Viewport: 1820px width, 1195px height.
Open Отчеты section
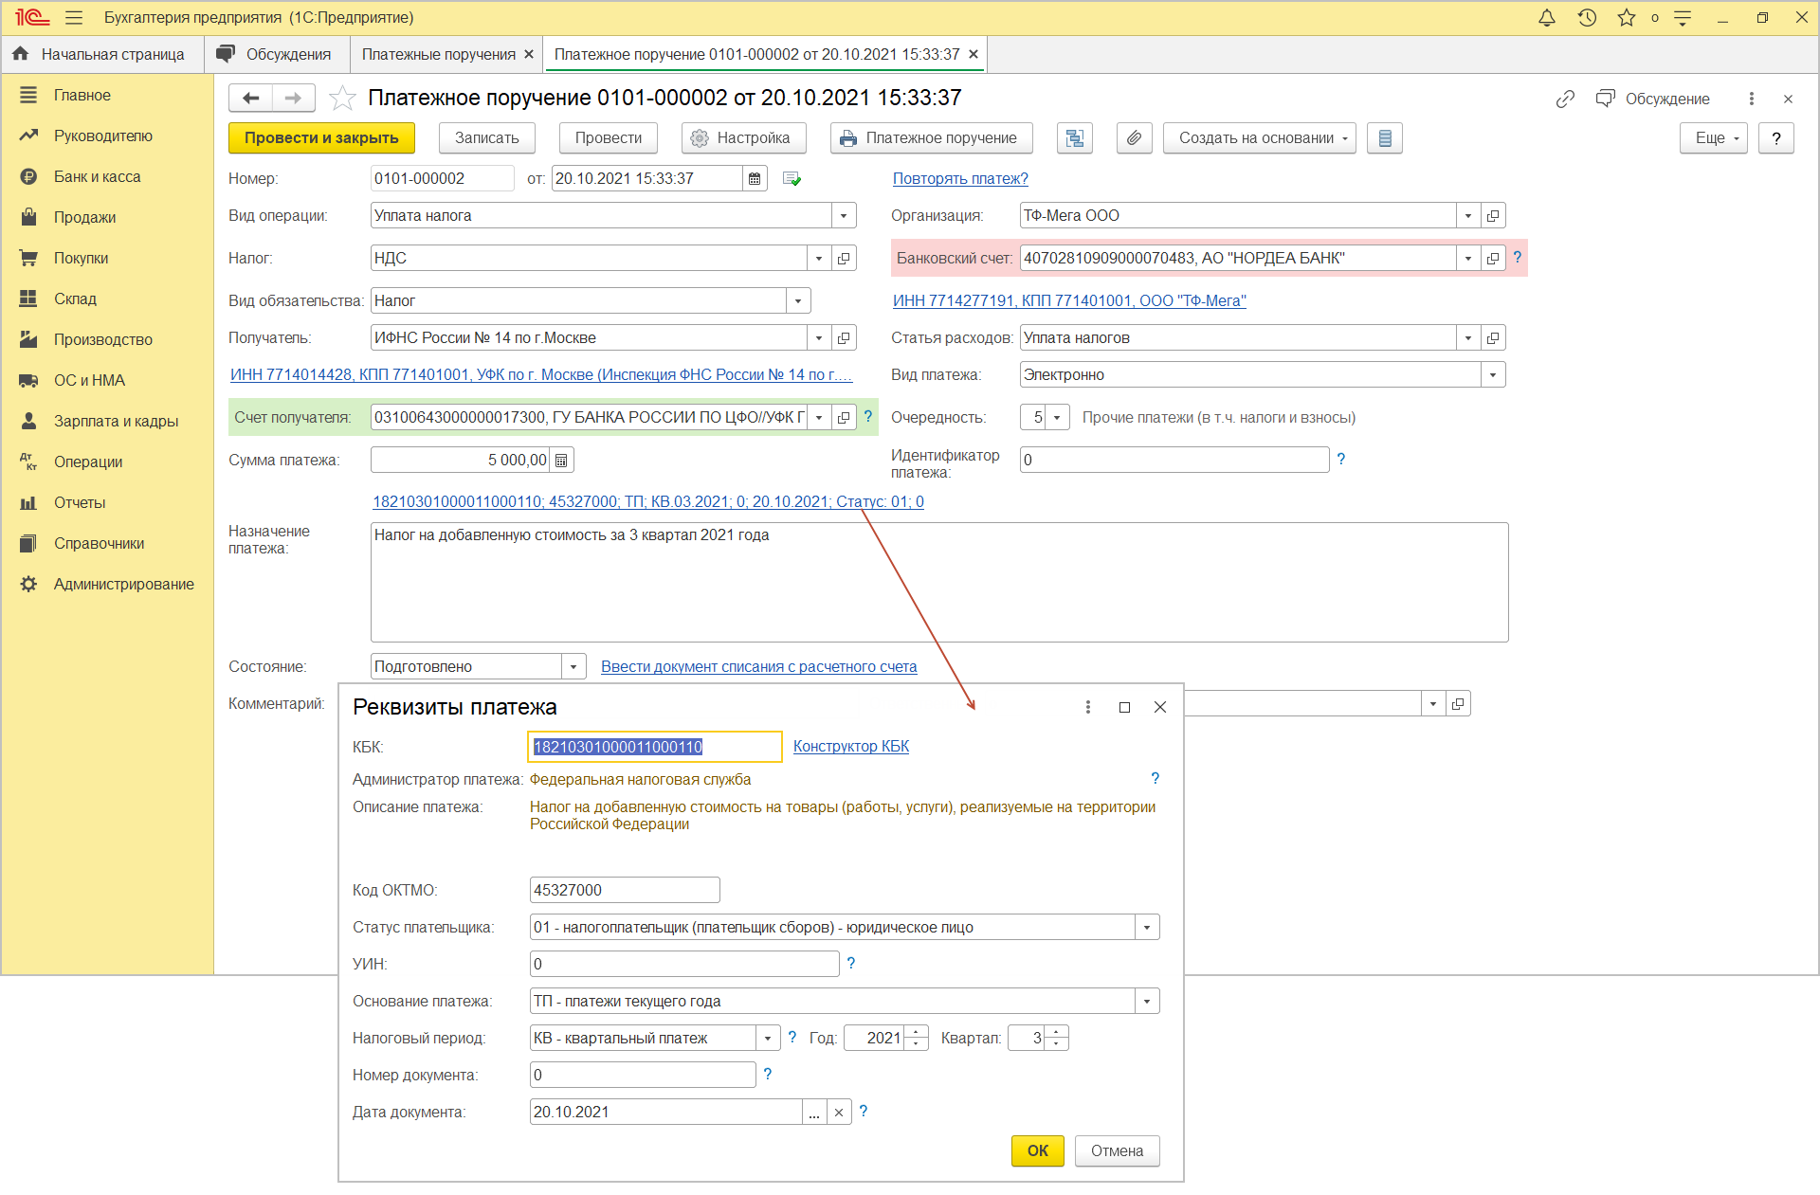80,502
